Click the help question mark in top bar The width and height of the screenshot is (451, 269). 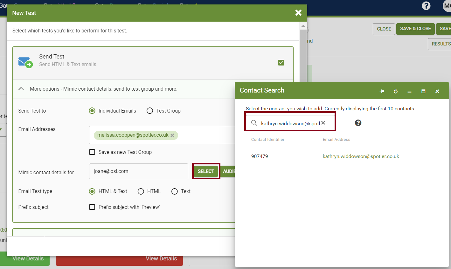tap(426, 6)
